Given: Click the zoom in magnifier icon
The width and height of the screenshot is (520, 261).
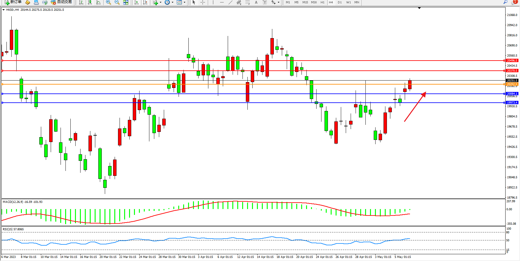Looking at the screenshot, I should (108, 2).
